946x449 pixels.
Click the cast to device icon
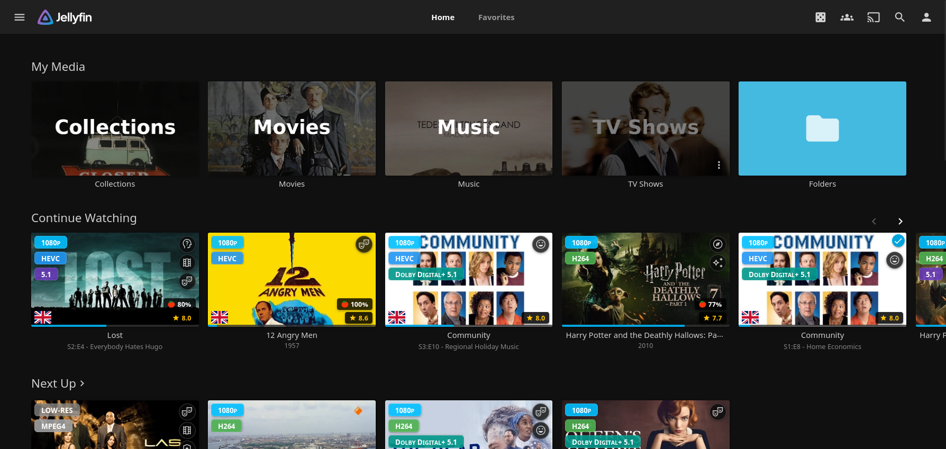coord(874,17)
